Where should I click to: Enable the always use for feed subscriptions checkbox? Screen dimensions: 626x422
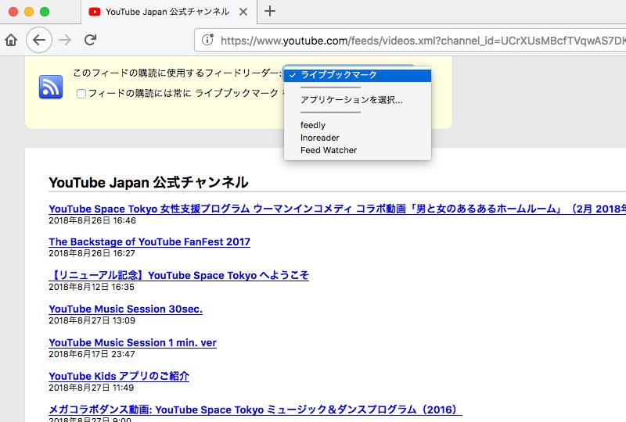coord(81,94)
